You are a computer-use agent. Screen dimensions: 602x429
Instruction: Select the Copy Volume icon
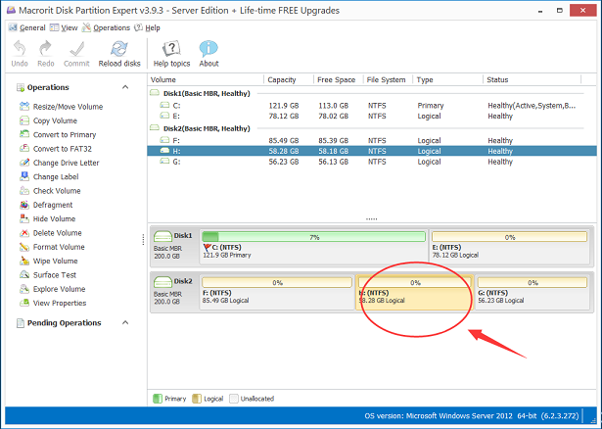[x=24, y=120]
